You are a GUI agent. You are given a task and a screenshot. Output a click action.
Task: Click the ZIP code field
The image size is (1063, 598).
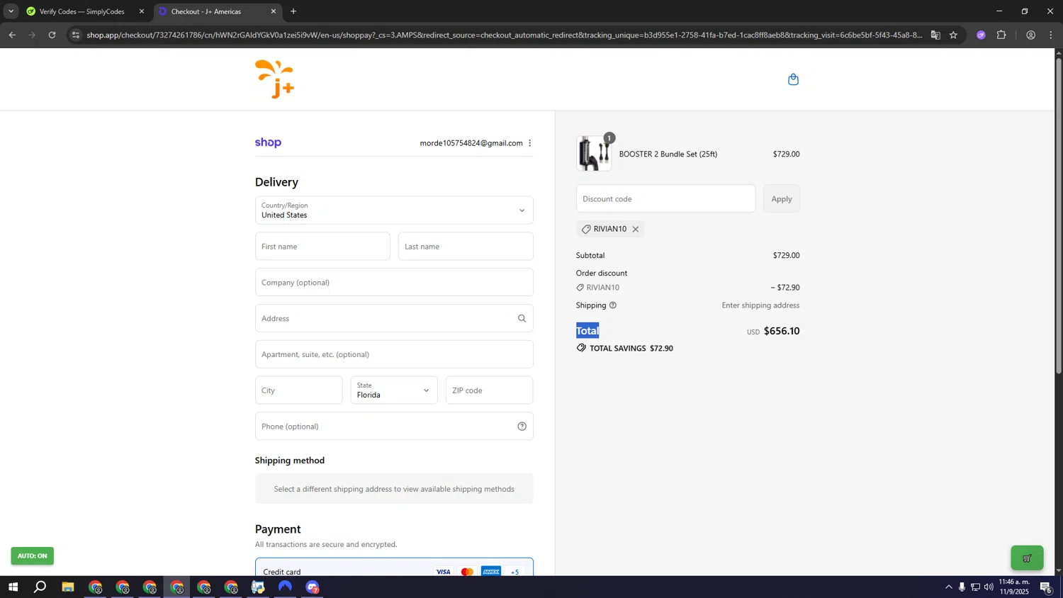click(x=489, y=390)
